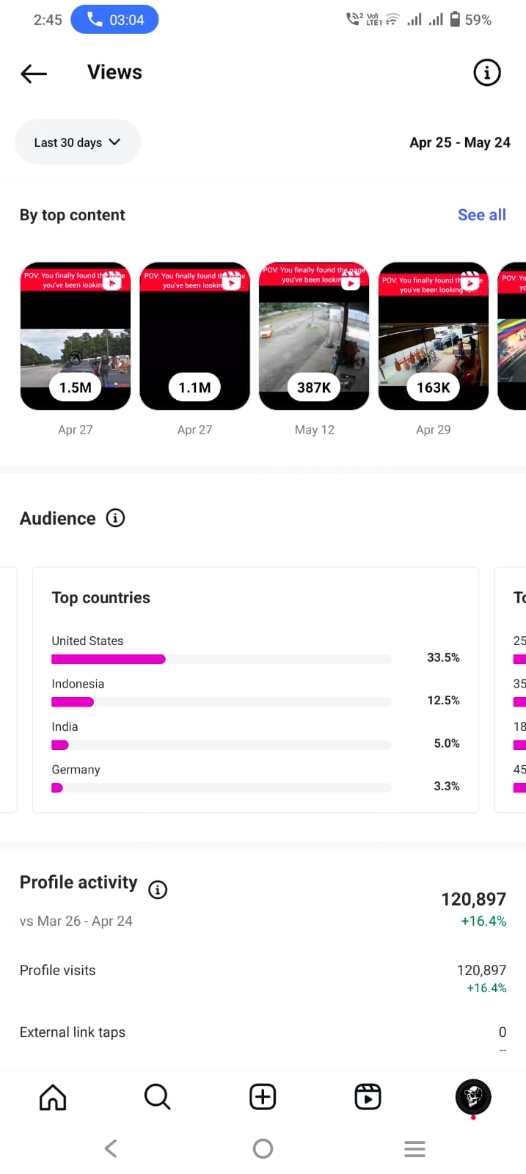Tap See all top content
Viewport: 526px width, 1174px height.
481,215
